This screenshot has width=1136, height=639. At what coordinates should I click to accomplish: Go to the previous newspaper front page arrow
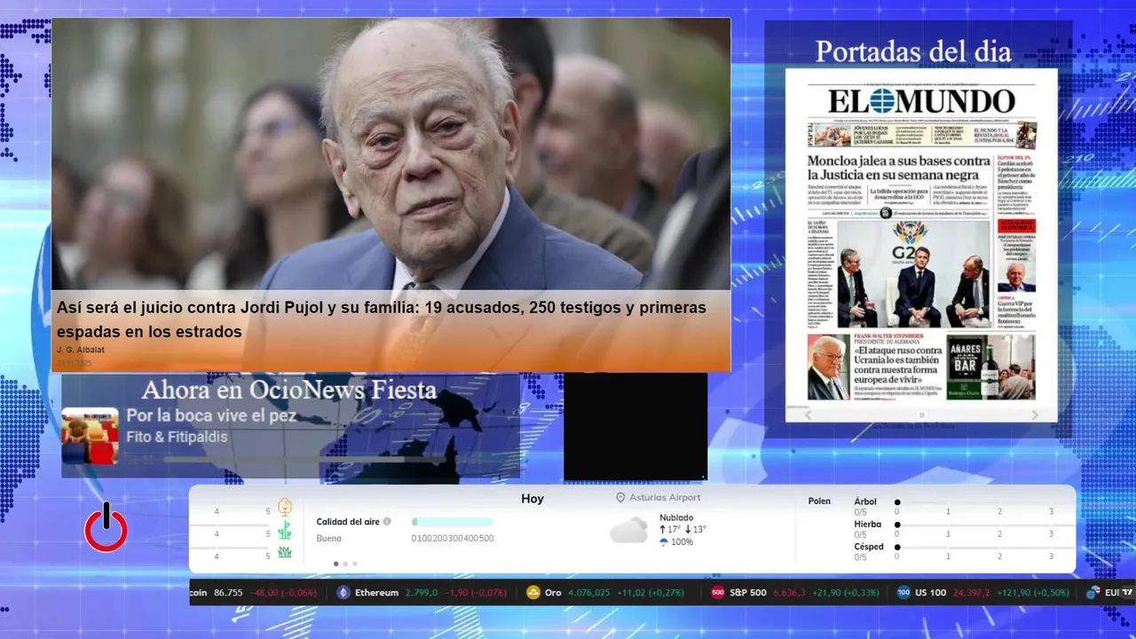tap(808, 414)
